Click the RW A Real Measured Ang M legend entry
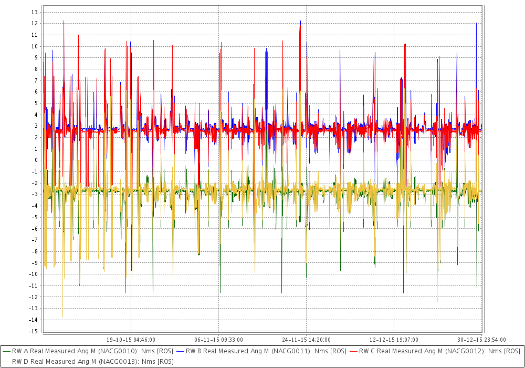The width and height of the screenshot is (525, 368). (x=88, y=351)
